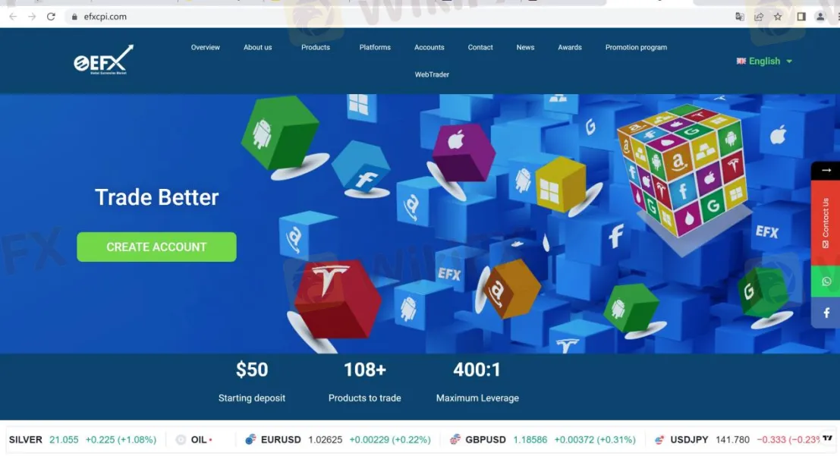Click the green CREATE ACCOUNT button
The width and height of the screenshot is (840, 456).
coord(156,247)
